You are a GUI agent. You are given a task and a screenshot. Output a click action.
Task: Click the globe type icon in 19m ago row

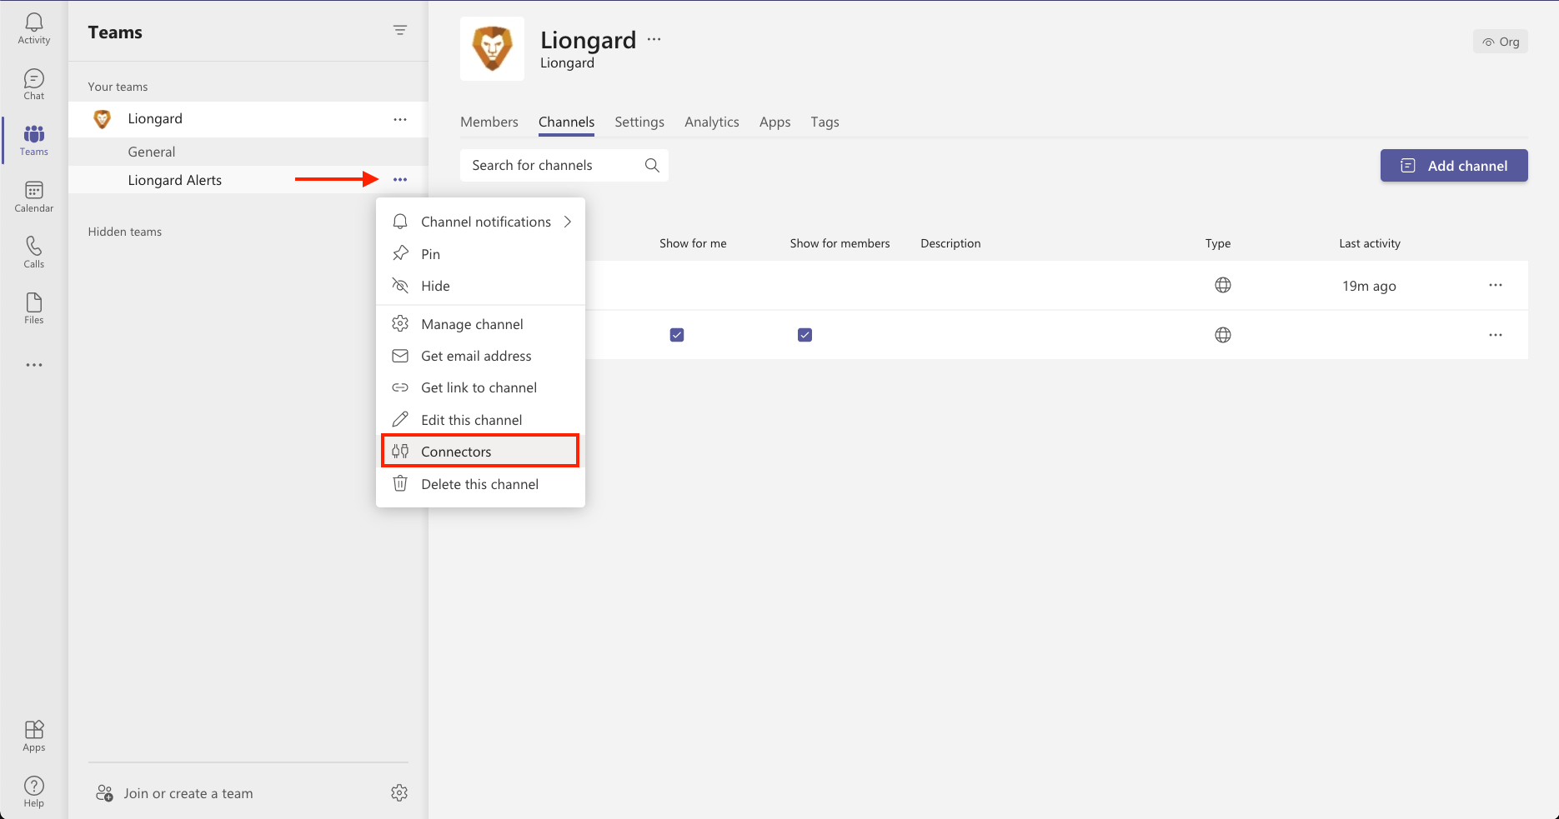[1223, 285]
